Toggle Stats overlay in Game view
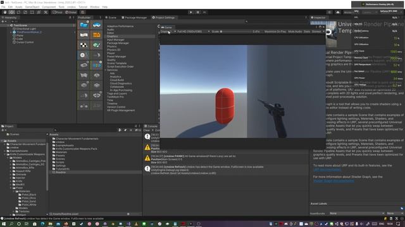Viewport: 405px width, 227px height. point(307,32)
